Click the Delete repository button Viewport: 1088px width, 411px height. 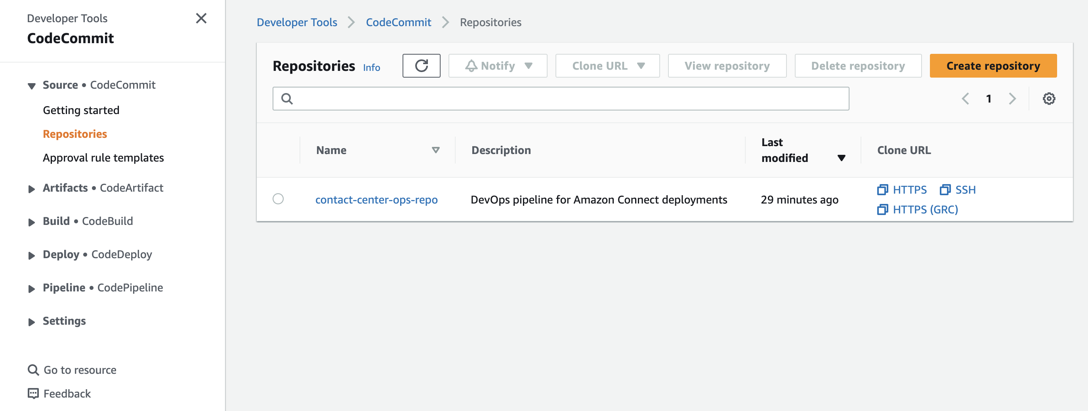(x=858, y=66)
